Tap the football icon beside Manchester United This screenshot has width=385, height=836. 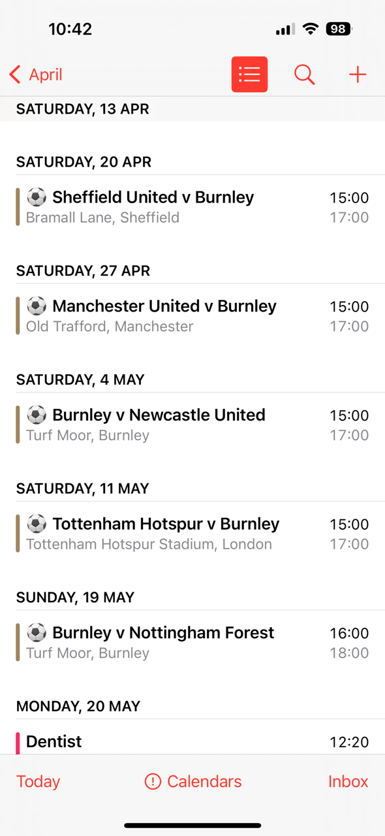click(x=37, y=306)
